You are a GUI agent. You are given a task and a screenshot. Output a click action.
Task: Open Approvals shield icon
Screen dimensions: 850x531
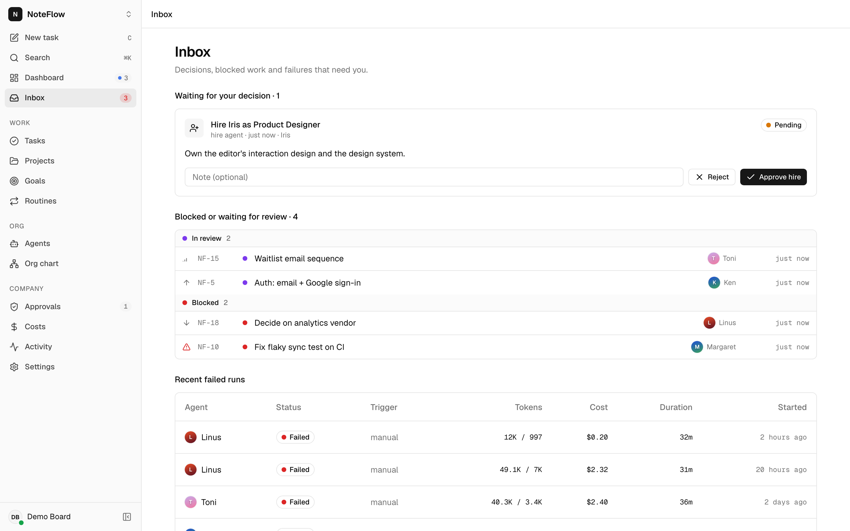coord(14,307)
